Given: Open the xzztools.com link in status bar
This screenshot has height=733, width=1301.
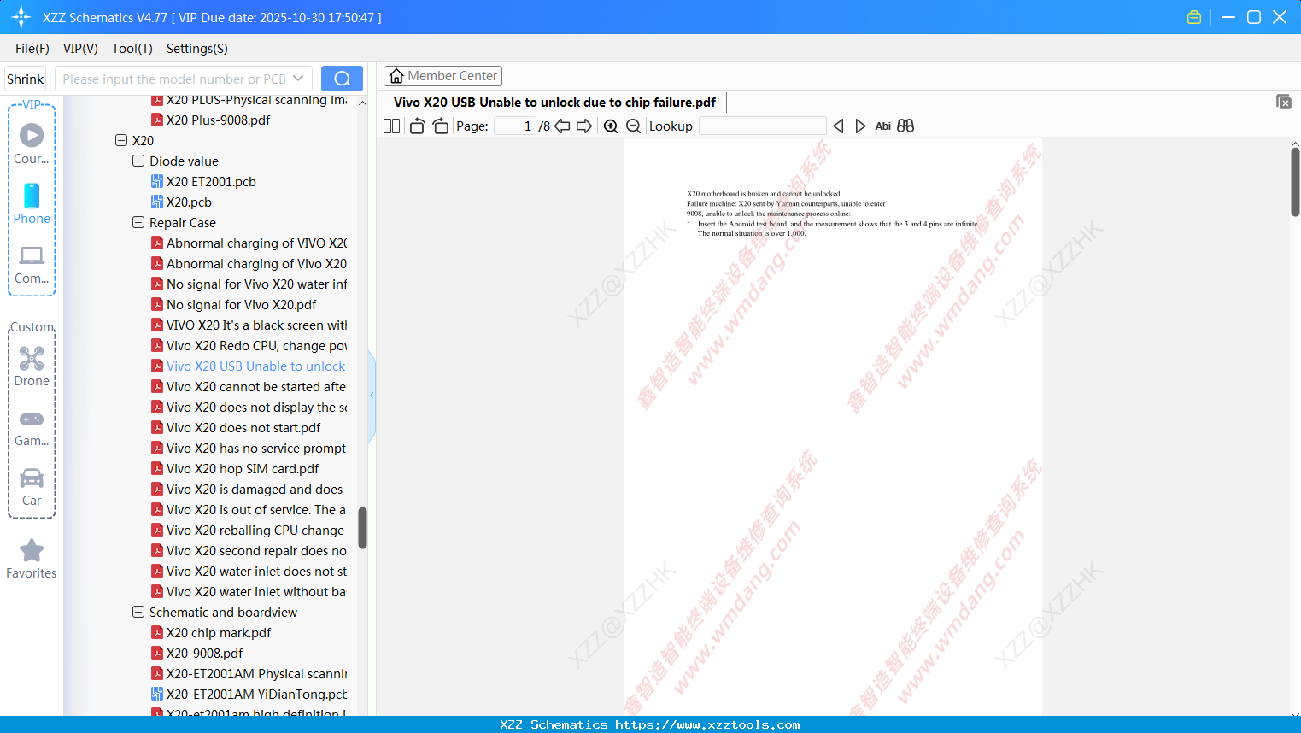Looking at the screenshot, I should (707, 724).
